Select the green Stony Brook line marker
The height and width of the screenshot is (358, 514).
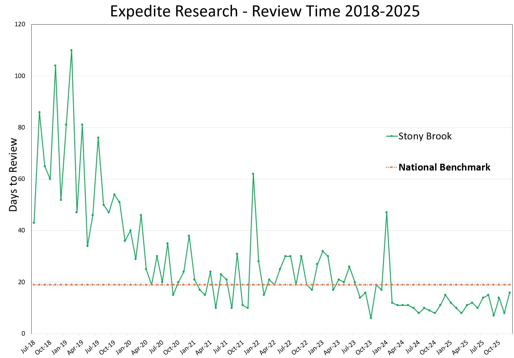click(391, 136)
